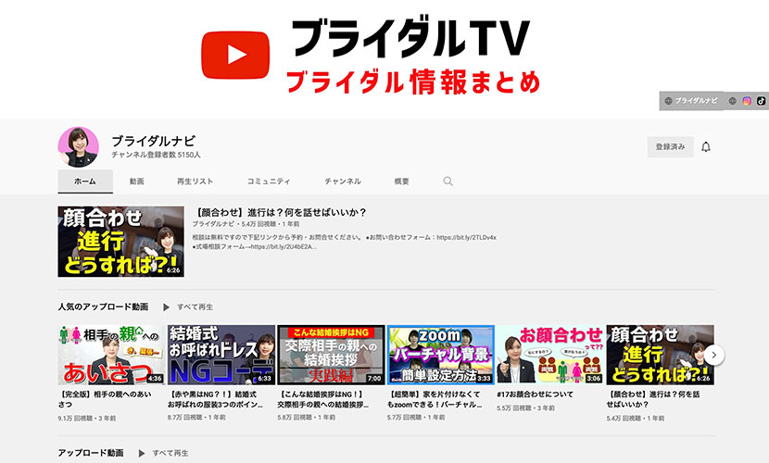Click the アップロード動画 section heading
Viewport: 769px width, 463px height.
point(91,453)
